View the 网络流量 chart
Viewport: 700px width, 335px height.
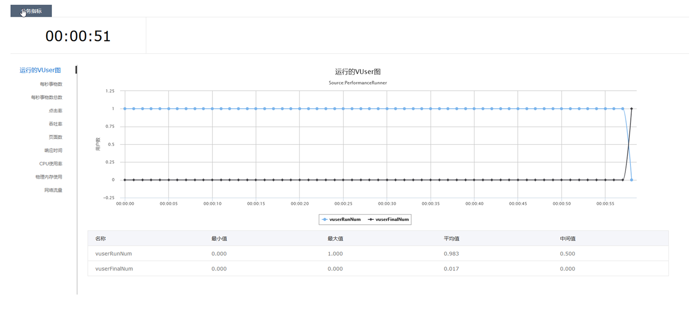point(53,190)
